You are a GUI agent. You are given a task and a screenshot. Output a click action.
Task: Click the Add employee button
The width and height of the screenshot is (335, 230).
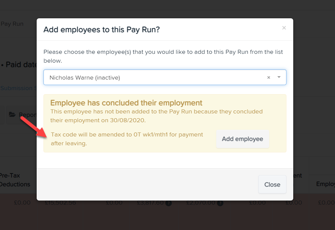pos(242,139)
